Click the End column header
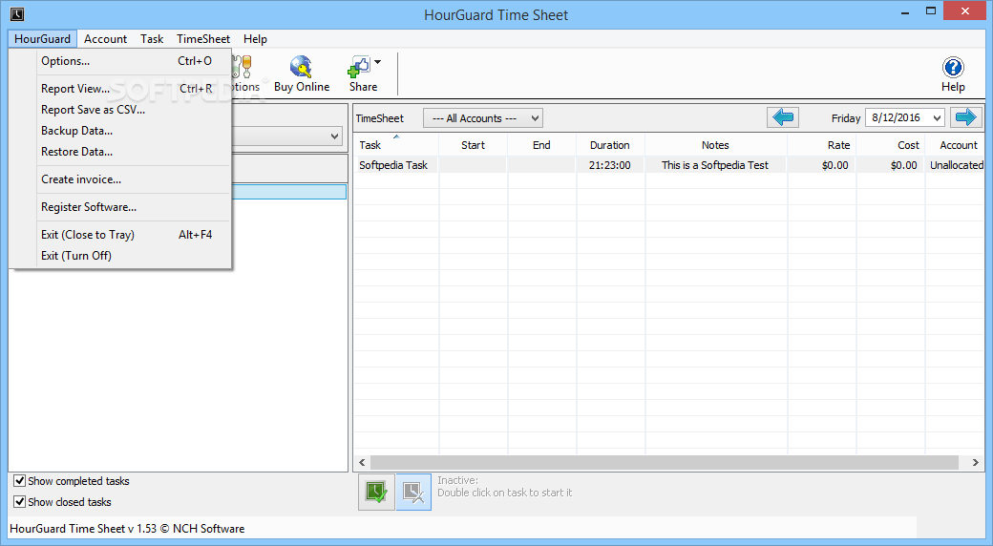Screen dimensions: 993x546 click(x=541, y=145)
